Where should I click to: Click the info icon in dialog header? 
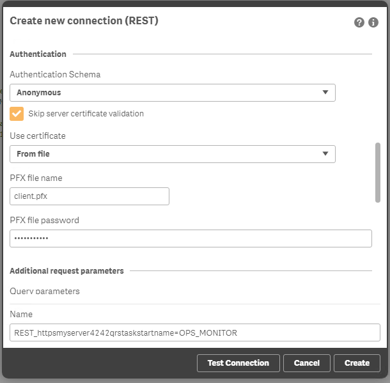coord(374,22)
